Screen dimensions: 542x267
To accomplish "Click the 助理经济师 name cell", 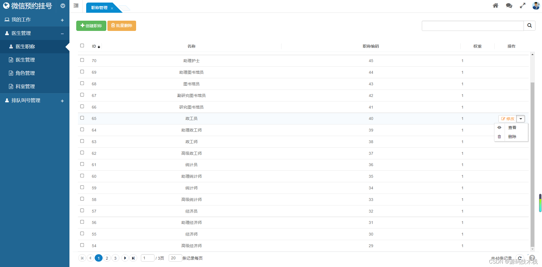I will tap(191, 222).
